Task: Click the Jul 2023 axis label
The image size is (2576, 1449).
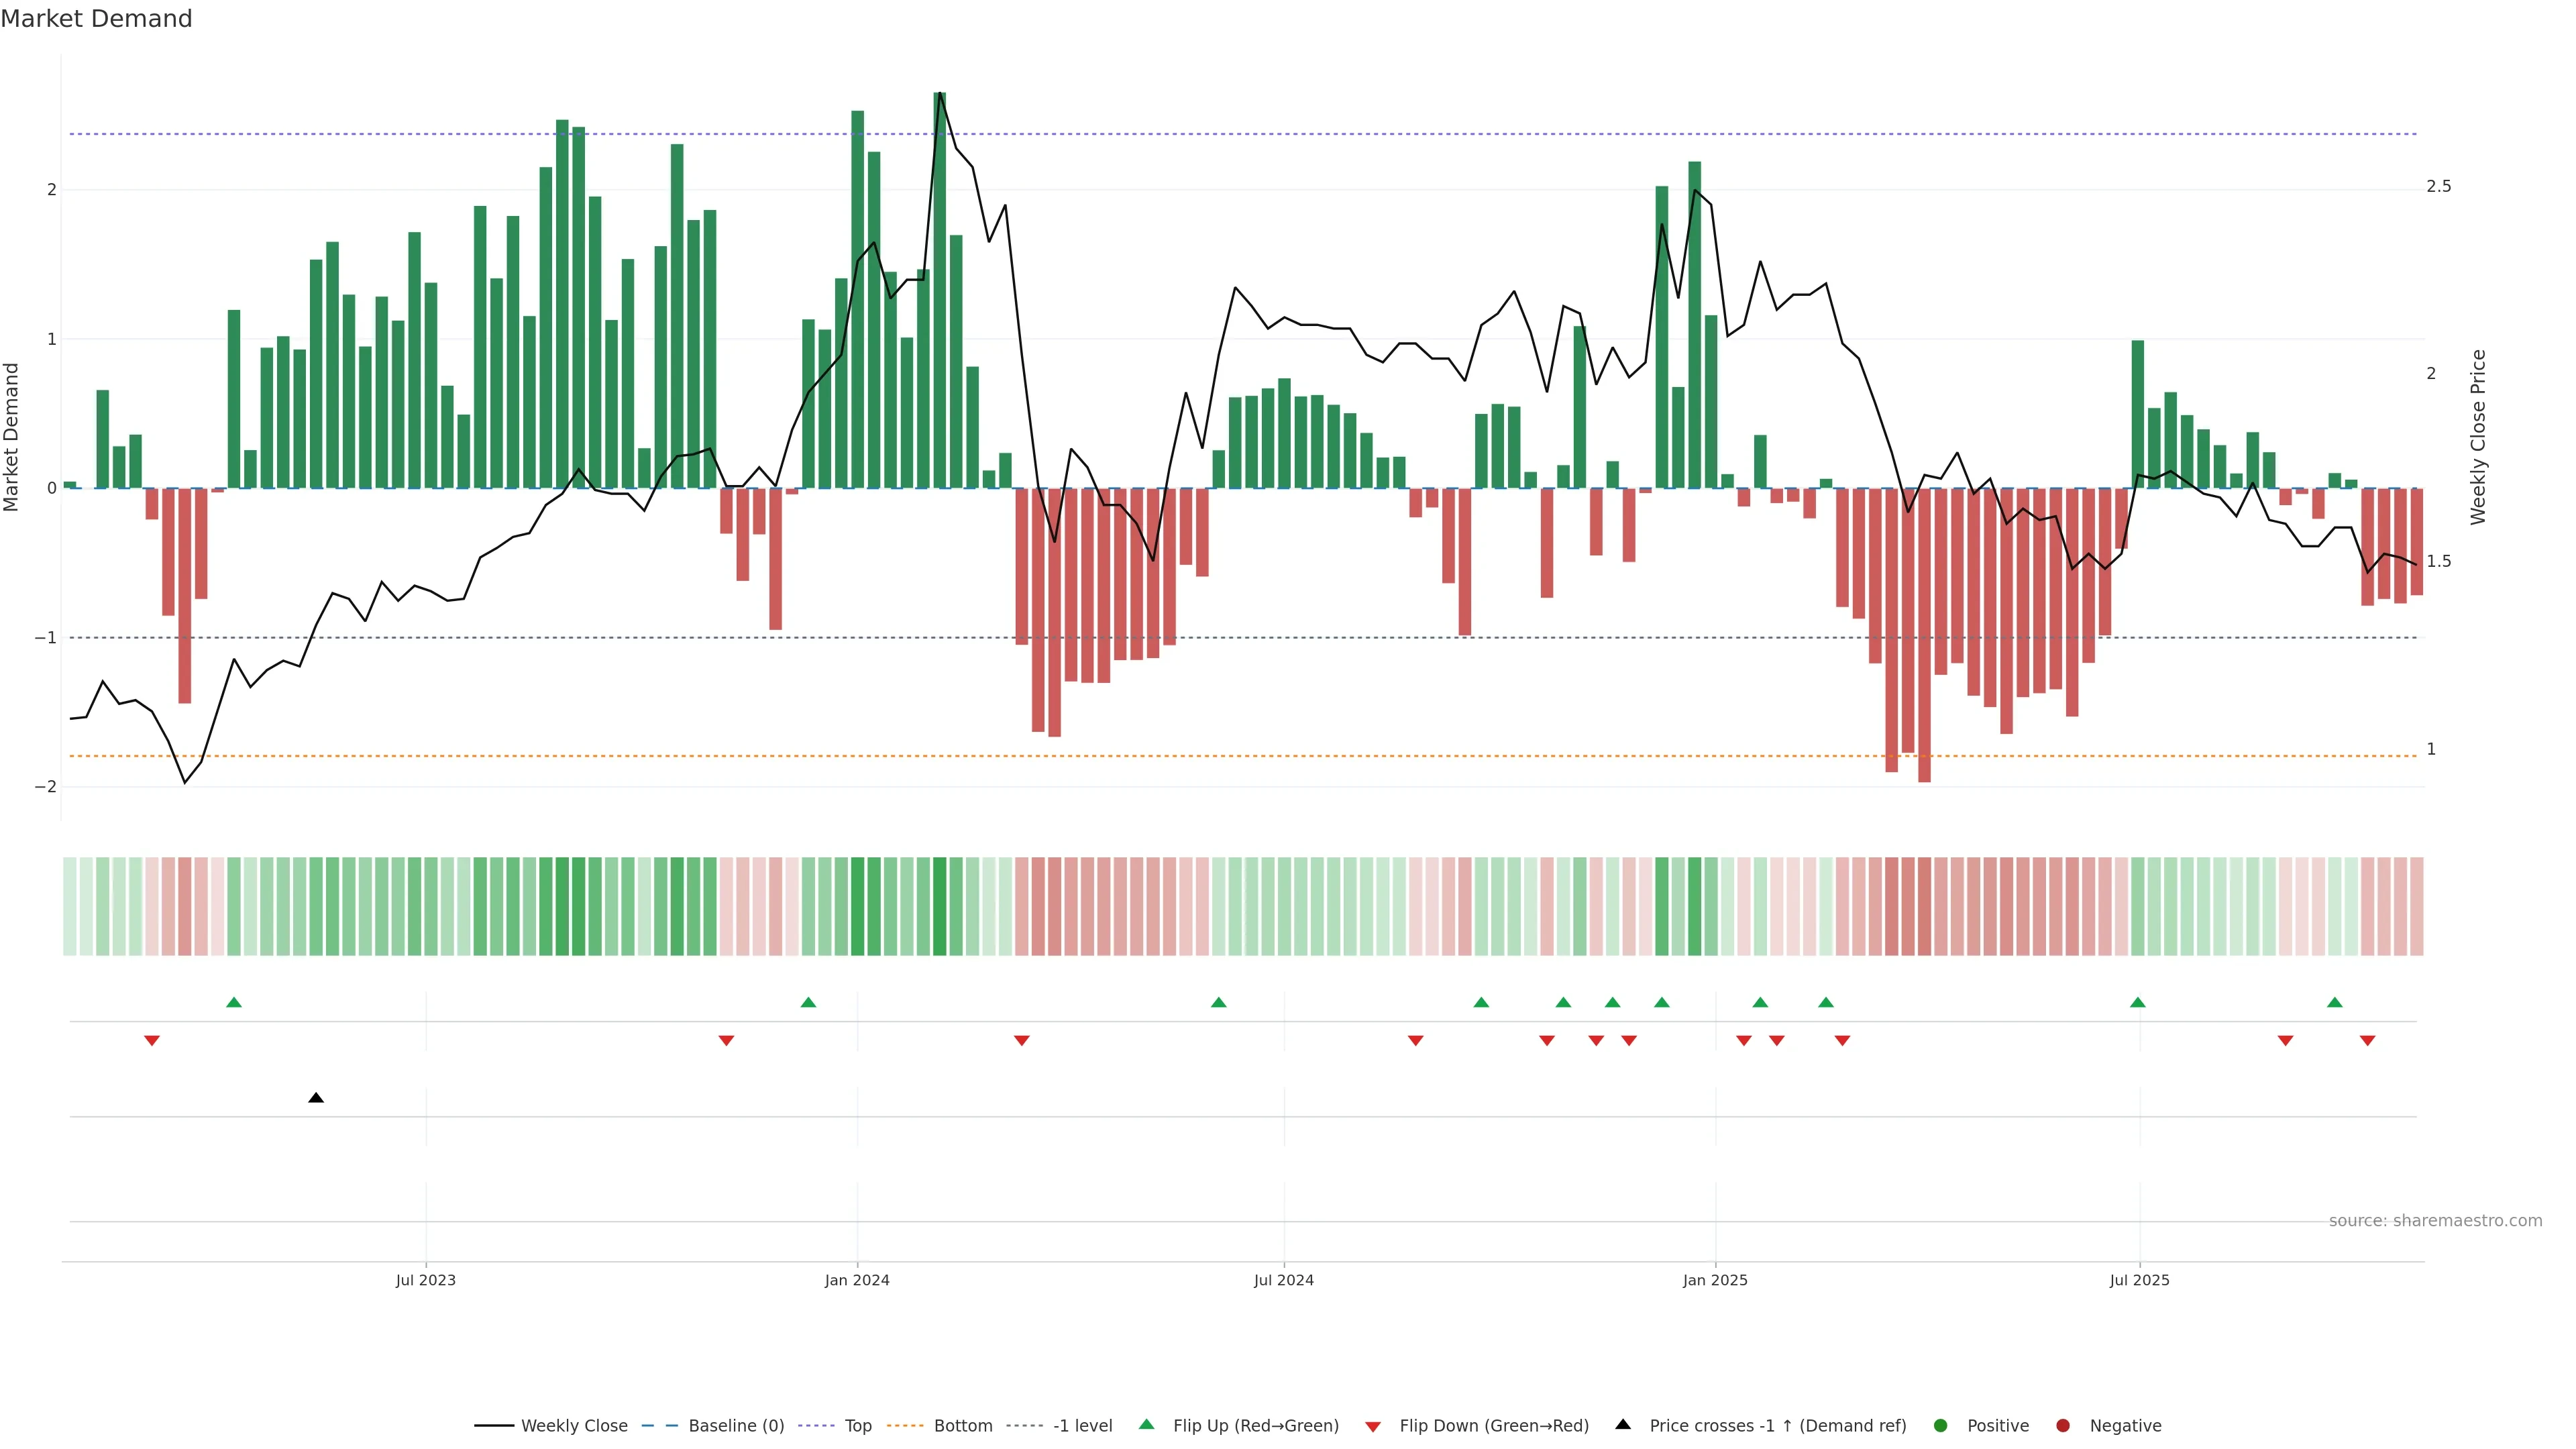Action: 425,1280
